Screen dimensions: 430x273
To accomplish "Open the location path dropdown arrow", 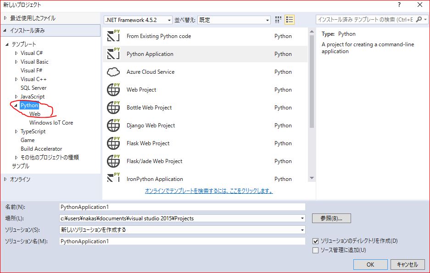I will [302, 218].
